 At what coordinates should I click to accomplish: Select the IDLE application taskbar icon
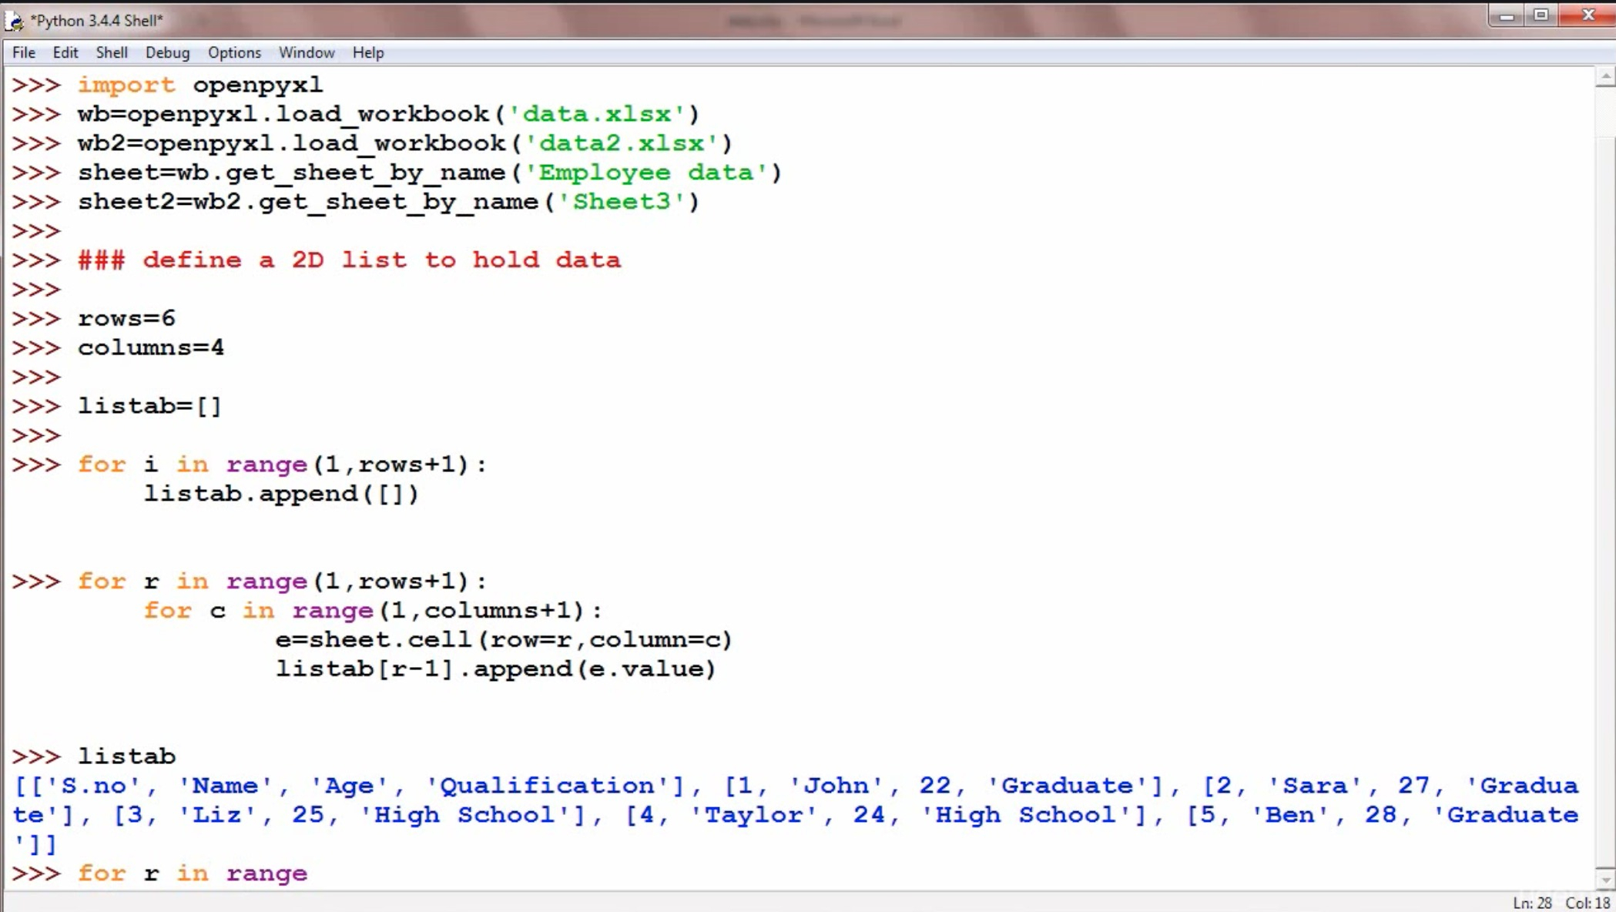pos(15,18)
